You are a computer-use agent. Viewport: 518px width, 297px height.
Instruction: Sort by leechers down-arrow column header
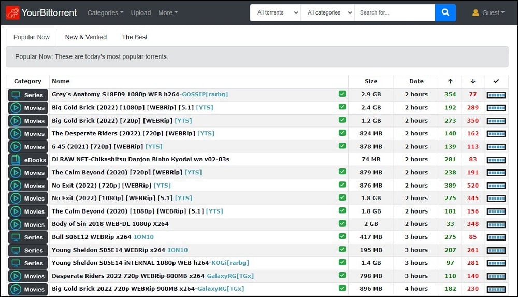(x=473, y=81)
